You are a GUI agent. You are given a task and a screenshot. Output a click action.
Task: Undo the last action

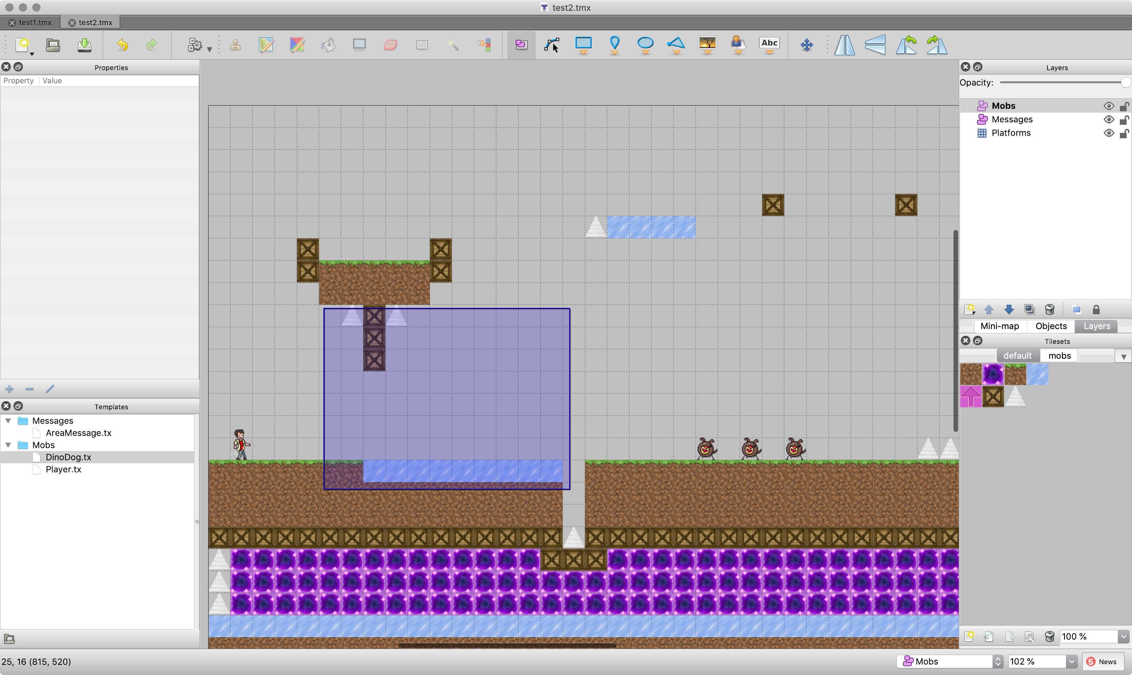(122, 45)
